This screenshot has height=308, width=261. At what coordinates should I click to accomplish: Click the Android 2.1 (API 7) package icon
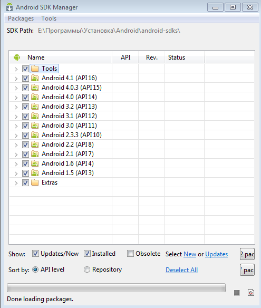pyautogui.click(x=35, y=154)
